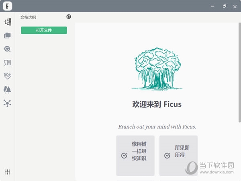Click the 'Branch out your mind with Ficus.' slogan

[157, 127]
